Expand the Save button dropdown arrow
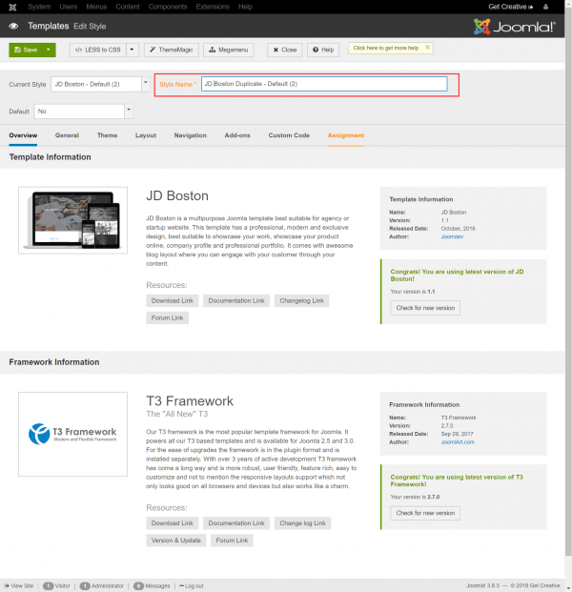The height and width of the screenshot is (592, 572). (x=49, y=50)
